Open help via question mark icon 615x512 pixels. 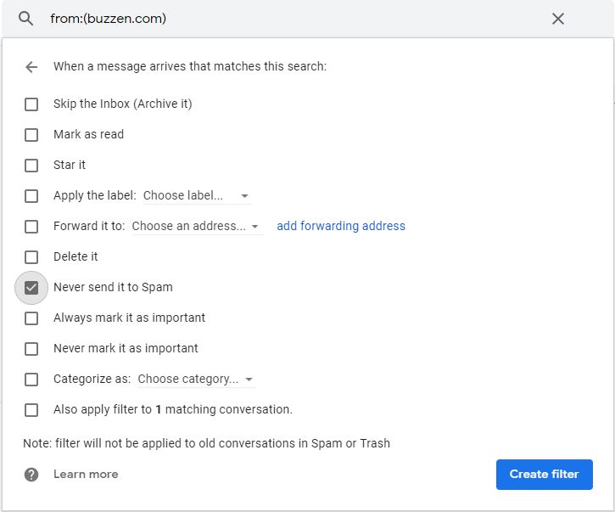coord(31,475)
